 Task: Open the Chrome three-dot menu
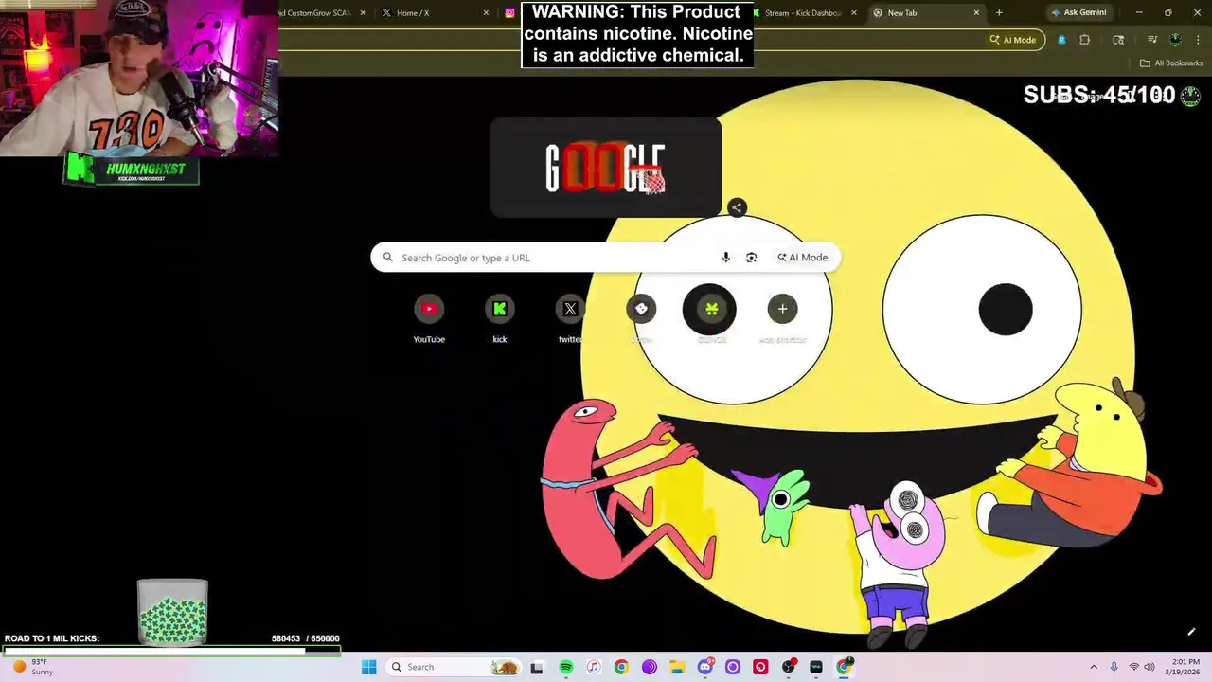point(1199,40)
